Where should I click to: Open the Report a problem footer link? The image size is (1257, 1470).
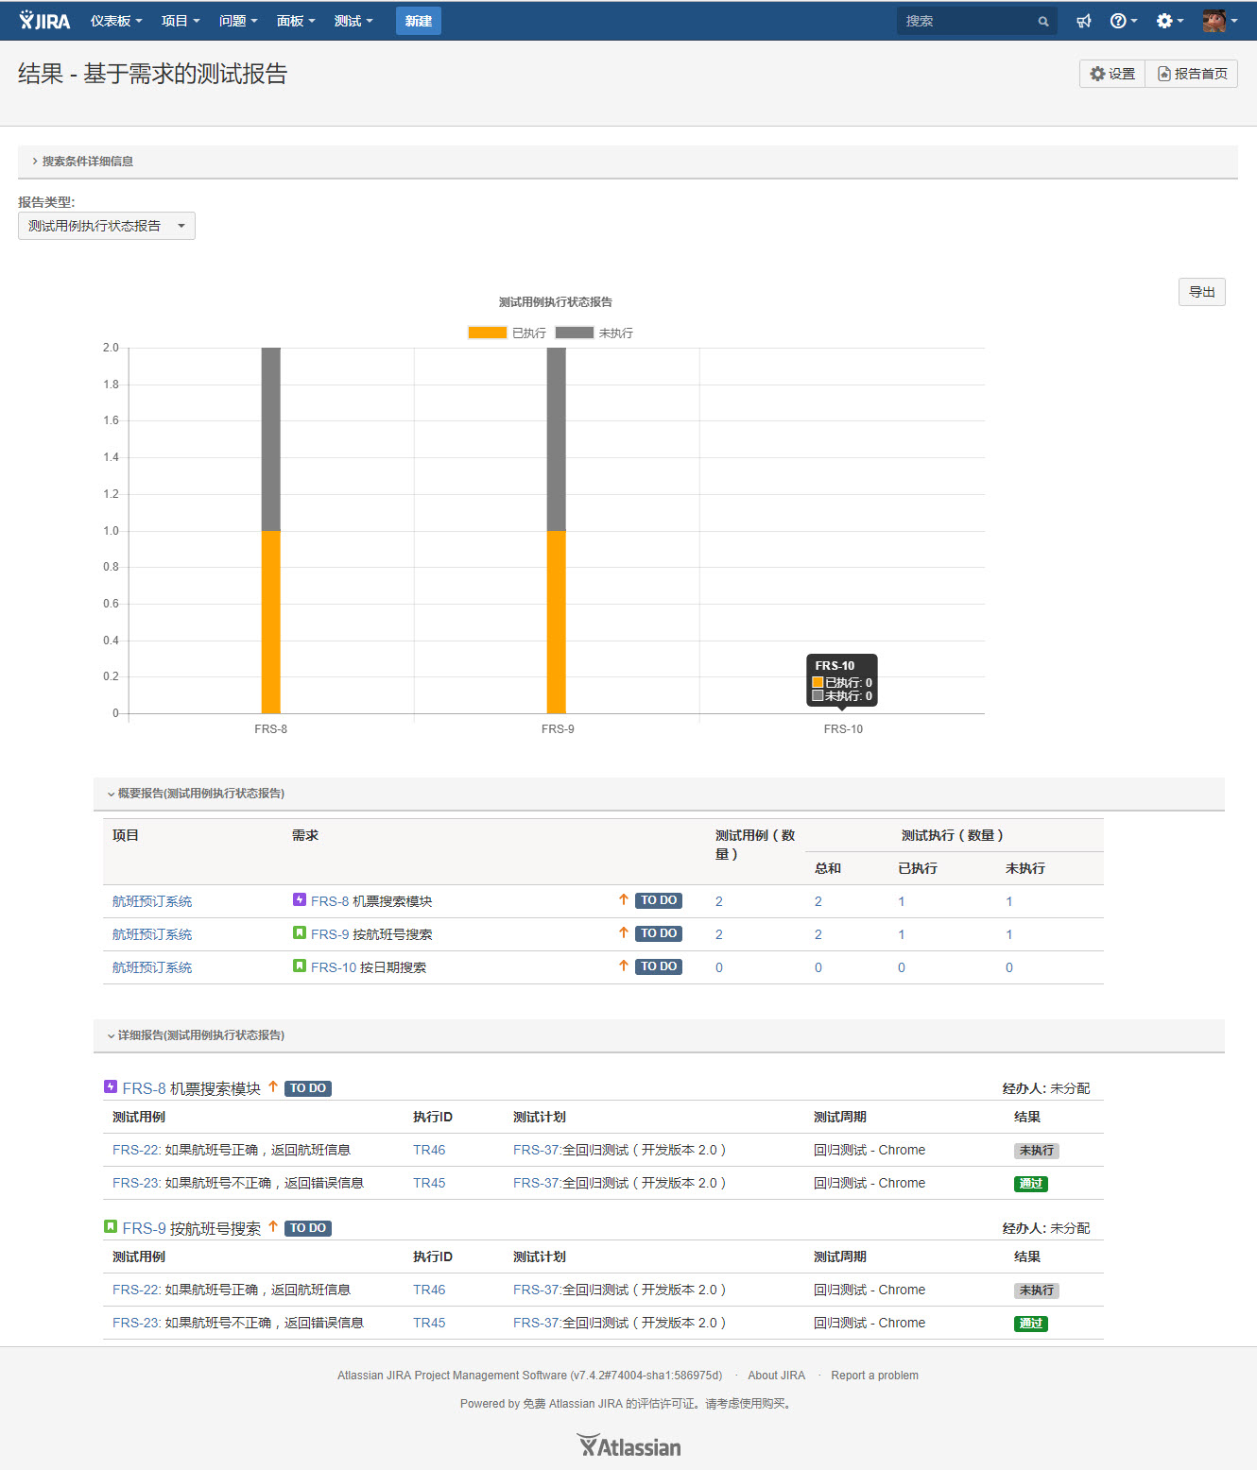coord(875,1376)
